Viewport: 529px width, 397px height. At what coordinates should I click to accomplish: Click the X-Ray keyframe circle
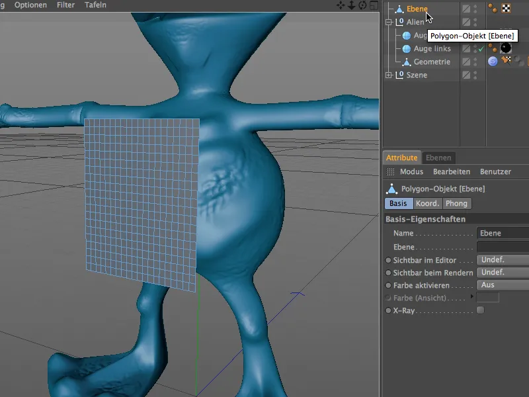pyautogui.click(x=388, y=310)
